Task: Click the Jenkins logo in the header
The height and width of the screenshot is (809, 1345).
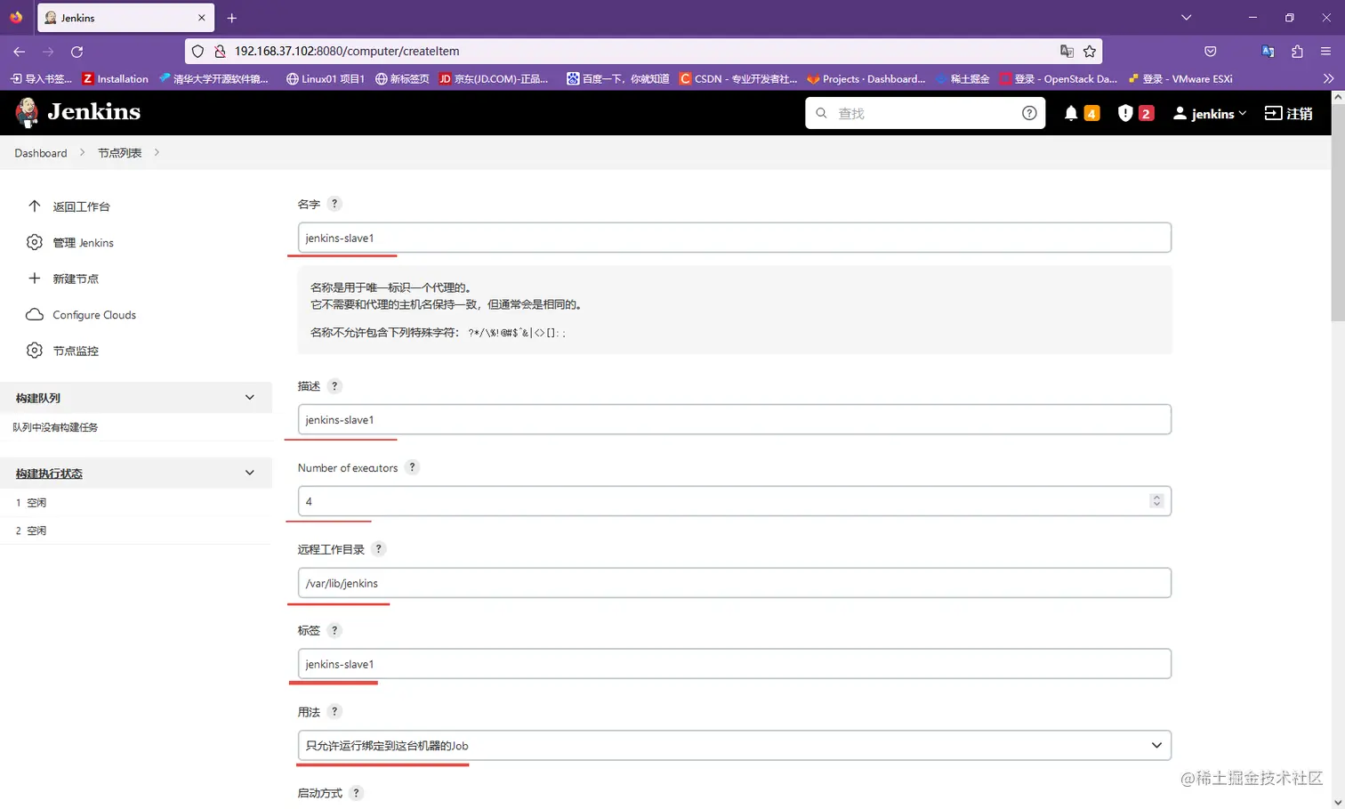Action: [x=78, y=112]
